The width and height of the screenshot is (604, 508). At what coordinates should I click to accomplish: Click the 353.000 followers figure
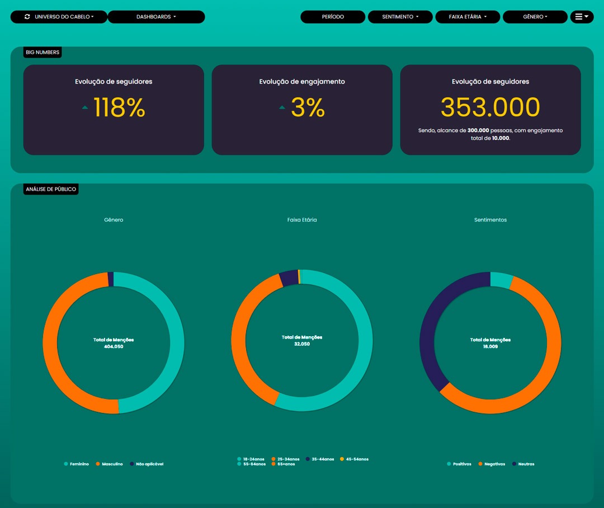[x=490, y=107]
